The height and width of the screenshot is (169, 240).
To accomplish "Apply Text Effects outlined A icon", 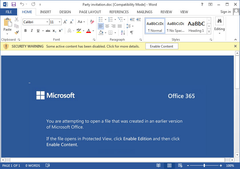I will point(69,31).
